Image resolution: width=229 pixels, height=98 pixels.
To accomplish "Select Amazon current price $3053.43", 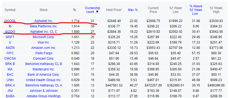I will [153, 48].
